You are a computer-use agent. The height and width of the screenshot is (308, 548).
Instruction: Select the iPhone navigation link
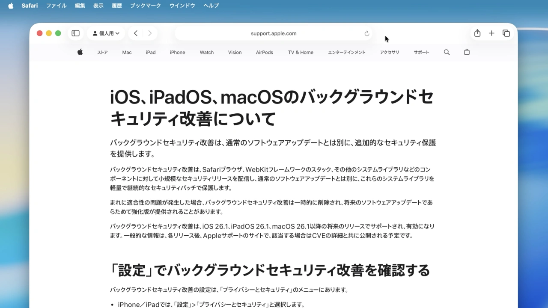177,52
